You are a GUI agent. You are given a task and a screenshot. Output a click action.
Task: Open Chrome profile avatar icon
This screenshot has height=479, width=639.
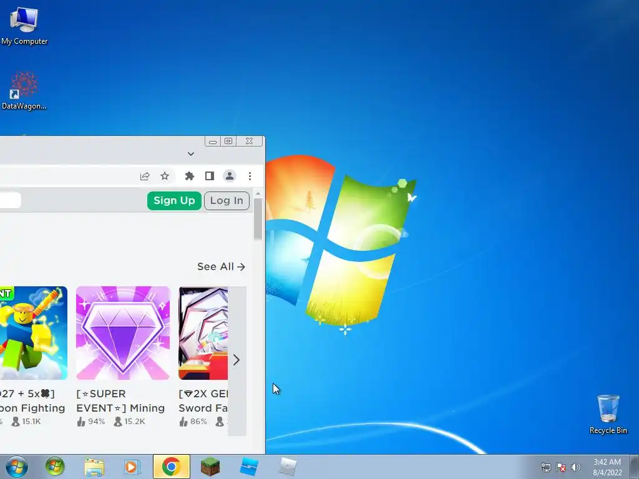click(230, 176)
